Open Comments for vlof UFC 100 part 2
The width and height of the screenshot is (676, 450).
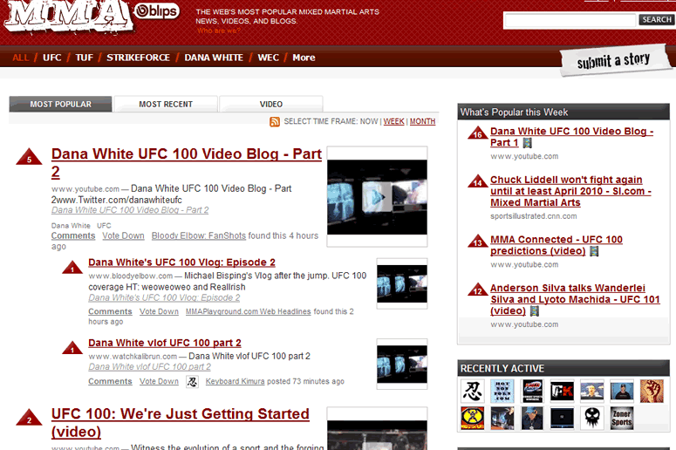(110, 381)
